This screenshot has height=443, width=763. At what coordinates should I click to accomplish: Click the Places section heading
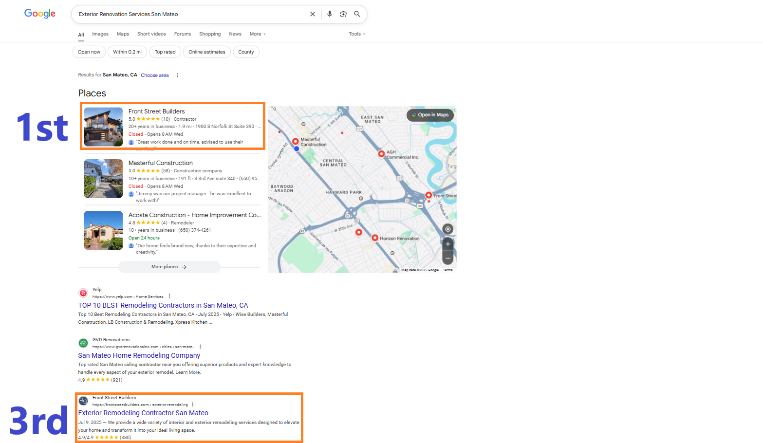coord(92,93)
